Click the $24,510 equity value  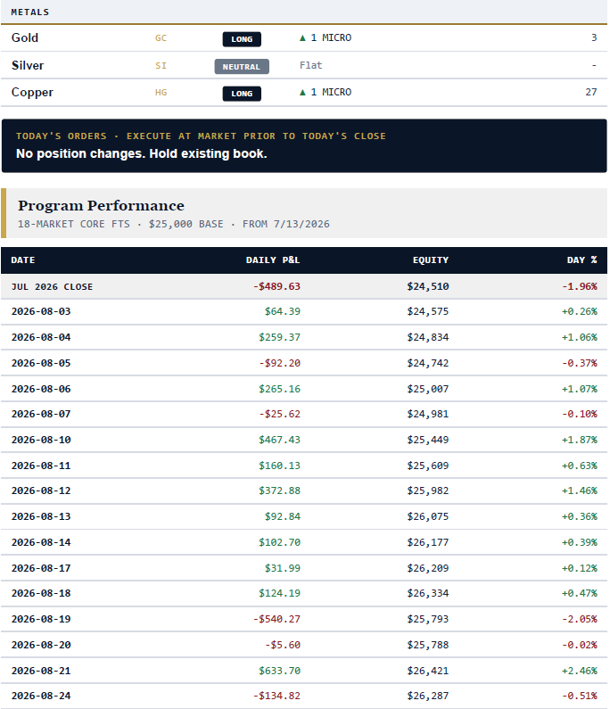[x=428, y=286]
